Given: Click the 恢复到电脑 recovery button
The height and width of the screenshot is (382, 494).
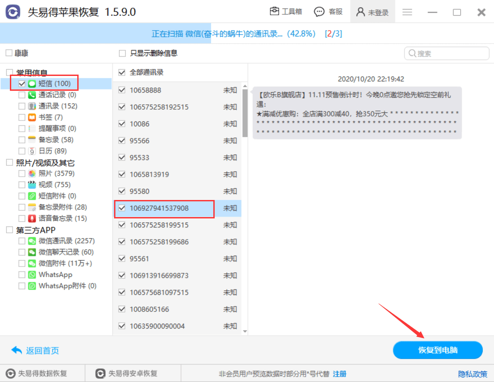Looking at the screenshot, I should (437, 350).
